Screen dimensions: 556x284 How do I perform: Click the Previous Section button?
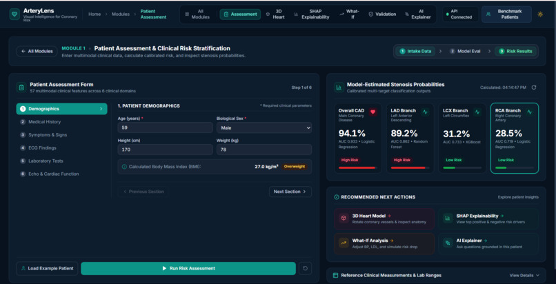143,192
